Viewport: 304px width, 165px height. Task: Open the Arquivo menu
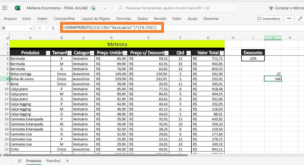coord(10,19)
